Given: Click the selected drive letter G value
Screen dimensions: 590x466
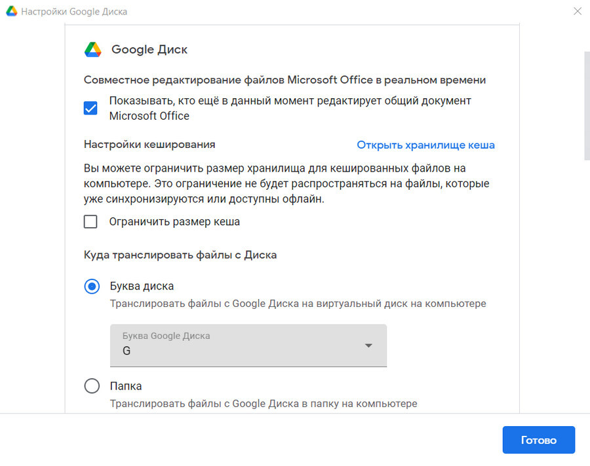Looking at the screenshot, I should (x=127, y=351).
